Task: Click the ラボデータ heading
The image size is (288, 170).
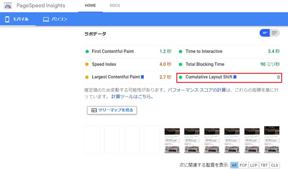Action: (x=95, y=34)
